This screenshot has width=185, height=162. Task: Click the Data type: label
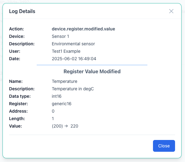(20, 96)
